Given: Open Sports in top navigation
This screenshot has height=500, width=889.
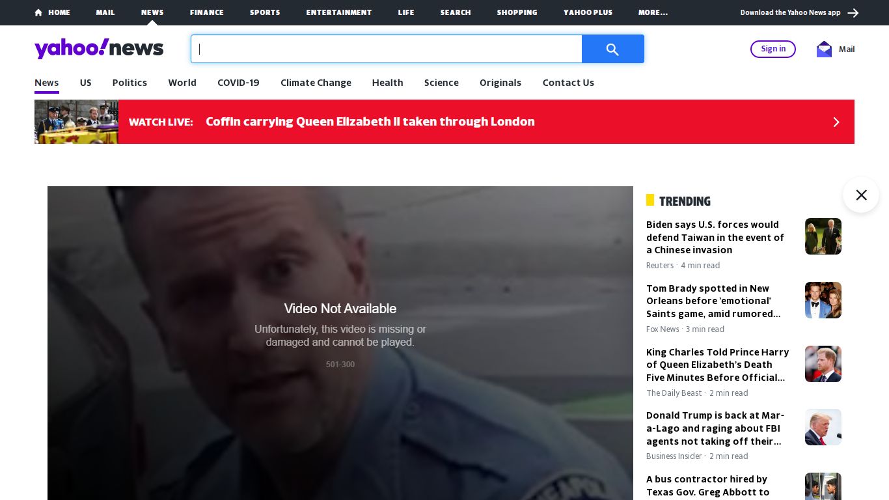Looking at the screenshot, I should (265, 12).
